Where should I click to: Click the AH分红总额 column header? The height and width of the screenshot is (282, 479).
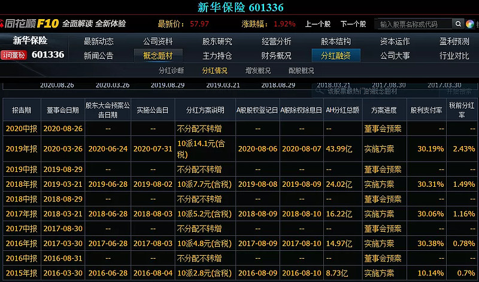pyautogui.click(x=342, y=110)
